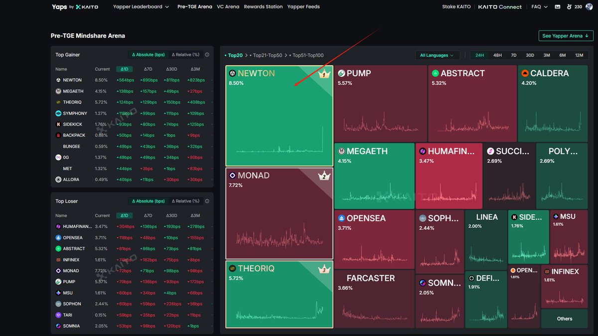Click the rank 2 crown on MONAD tile
The height and width of the screenshot is (336, 598).
324,175
